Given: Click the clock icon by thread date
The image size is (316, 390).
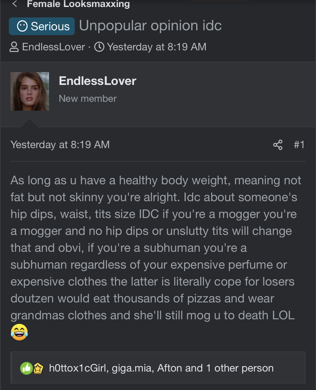Looking at the screenshot, I should (99, 47).
